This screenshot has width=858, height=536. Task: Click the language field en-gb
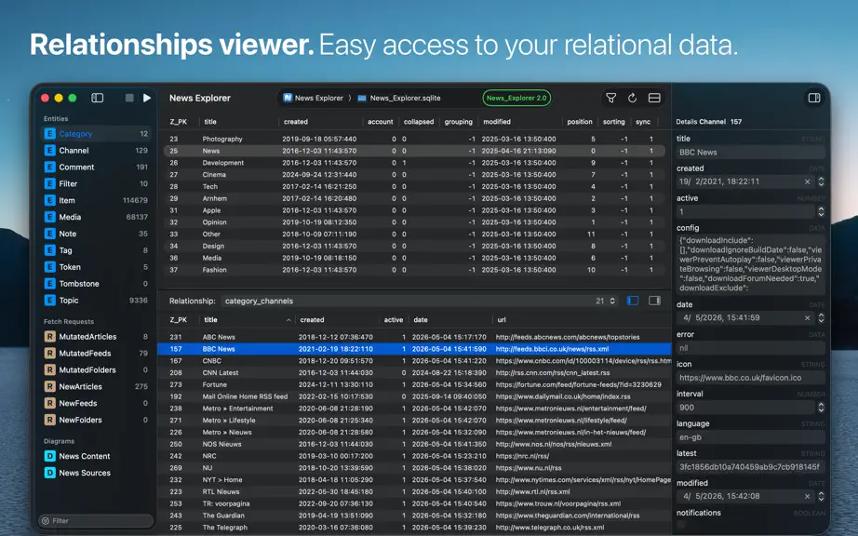click(x=750, y=437)
